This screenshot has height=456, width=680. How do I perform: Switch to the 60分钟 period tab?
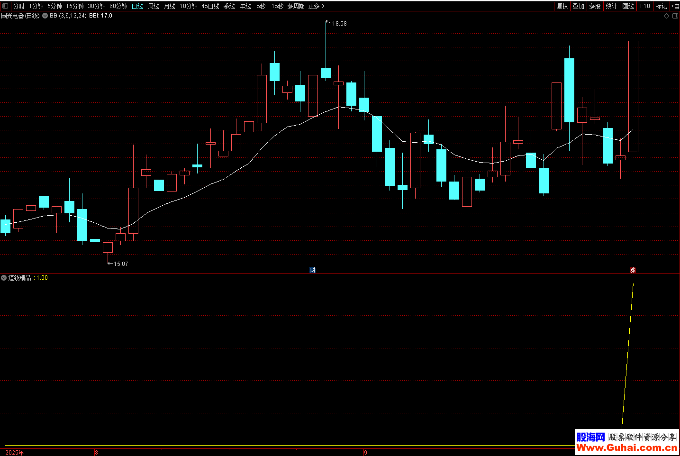click(x=118, y=6)
